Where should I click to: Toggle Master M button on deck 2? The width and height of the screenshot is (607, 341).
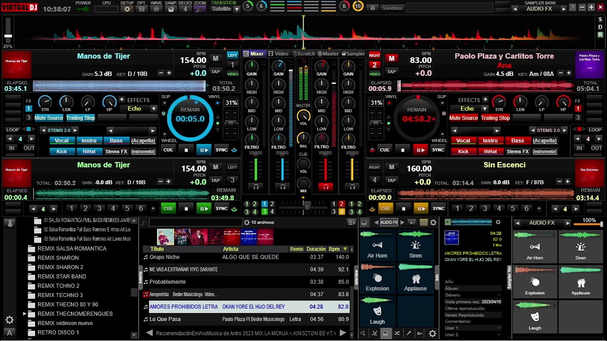coord(391,59)
